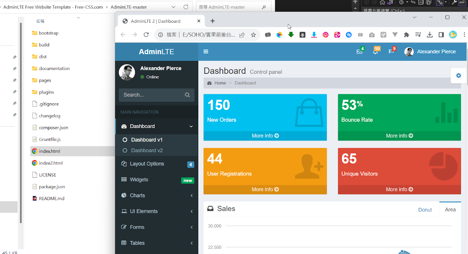Click the green down-arrow extension icon
Image resolution: width=468 pixels, height=254 pixels.
[291, 35]
